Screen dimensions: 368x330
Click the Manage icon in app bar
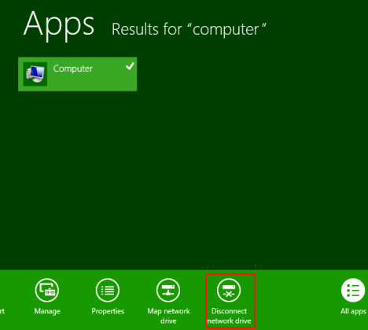click(47, 290)
